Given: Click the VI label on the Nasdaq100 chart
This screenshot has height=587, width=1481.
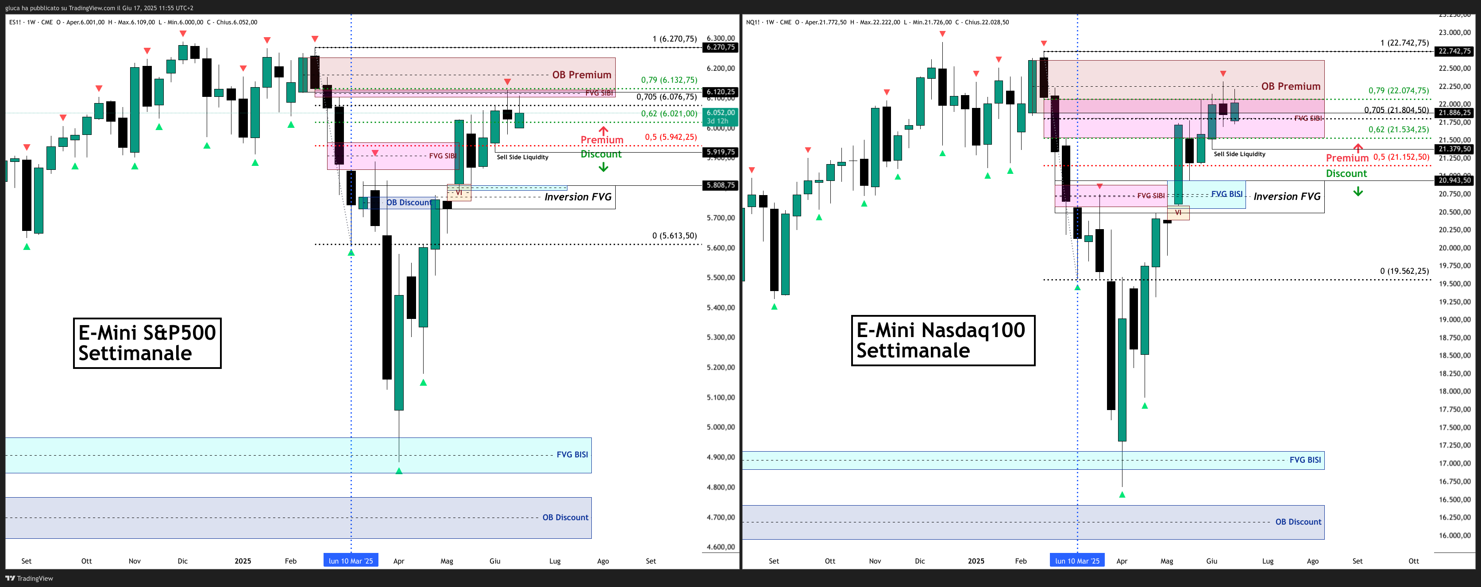Looking at the screenshot, I should coord(1178,213).
